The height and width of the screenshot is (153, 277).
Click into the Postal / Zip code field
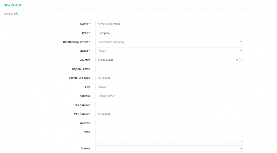pyautogui.click(x=114, y=78)
